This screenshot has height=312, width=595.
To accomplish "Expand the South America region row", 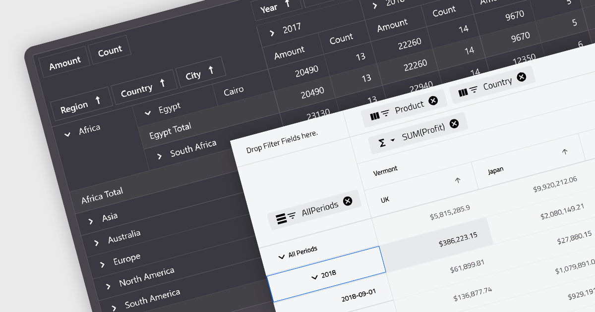I will tap(114, 308).
